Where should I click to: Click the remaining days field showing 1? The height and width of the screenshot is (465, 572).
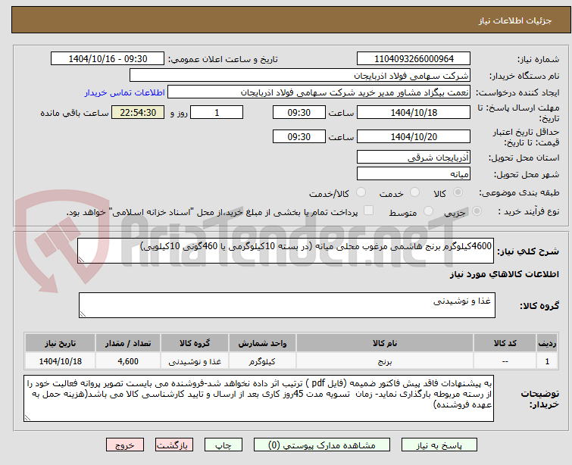pos(217,112)
